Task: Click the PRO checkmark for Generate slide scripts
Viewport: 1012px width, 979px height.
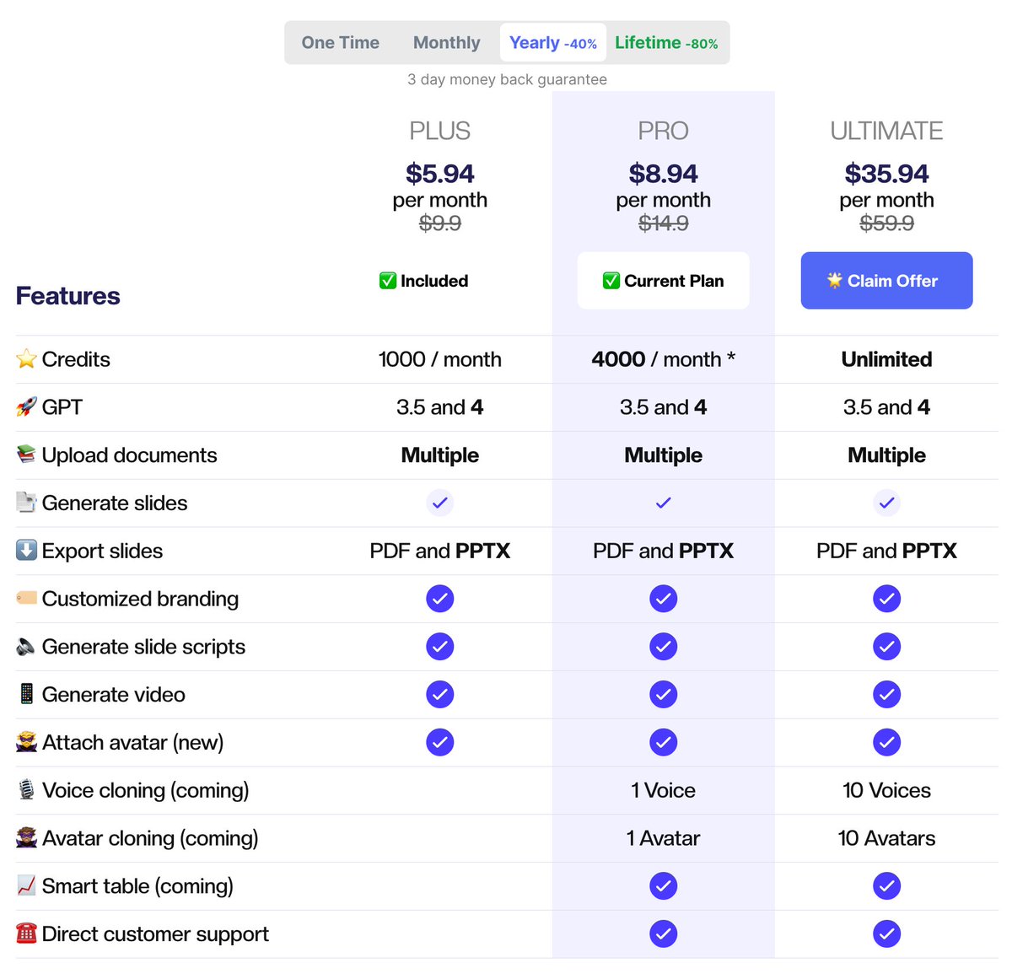Action: [664, 647]
